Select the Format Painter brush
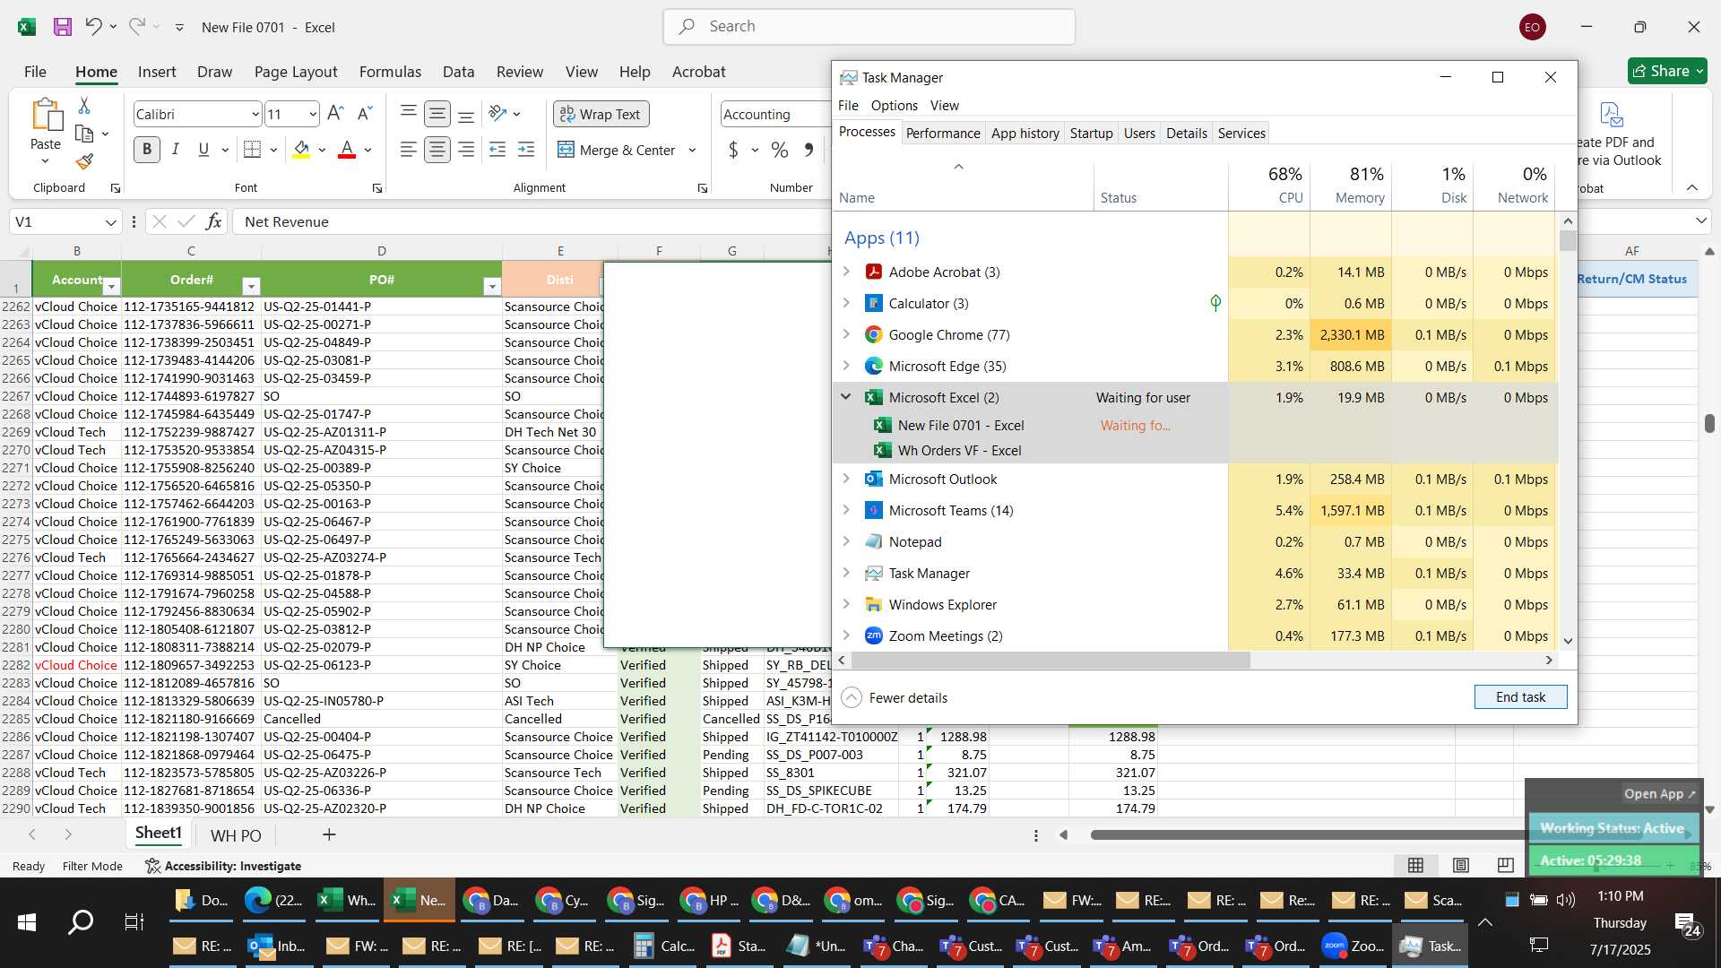 pyautogui.click(x=84, y=161)
